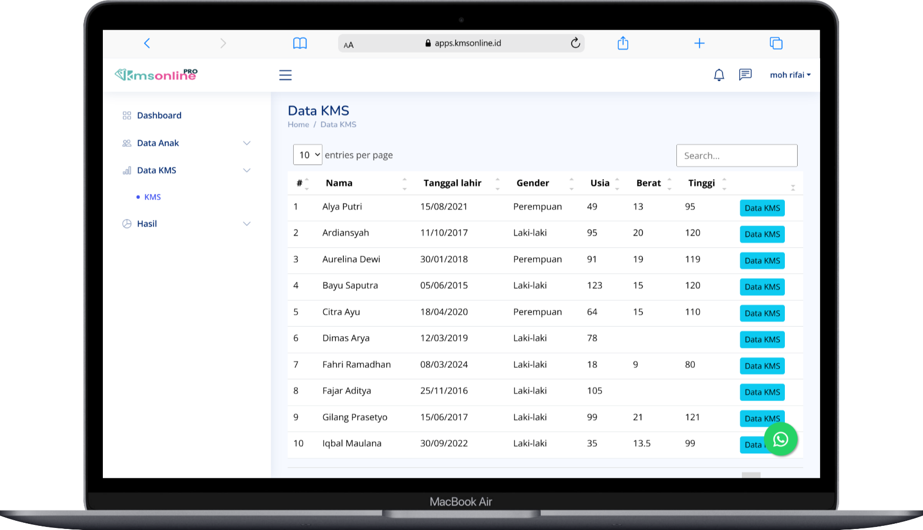Viewport: 923px width, 530px height.
Task: Show all tabs overview icon
Action: coord(776,43)
